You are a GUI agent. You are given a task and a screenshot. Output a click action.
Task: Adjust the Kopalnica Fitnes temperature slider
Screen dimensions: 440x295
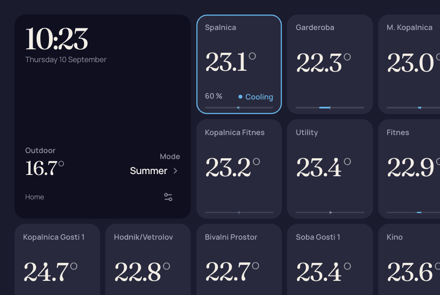point(239,212)
